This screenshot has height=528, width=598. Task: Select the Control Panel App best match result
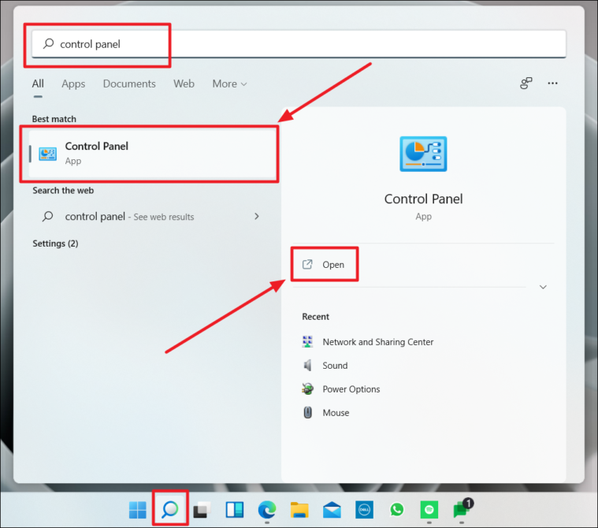pos(153,154)
